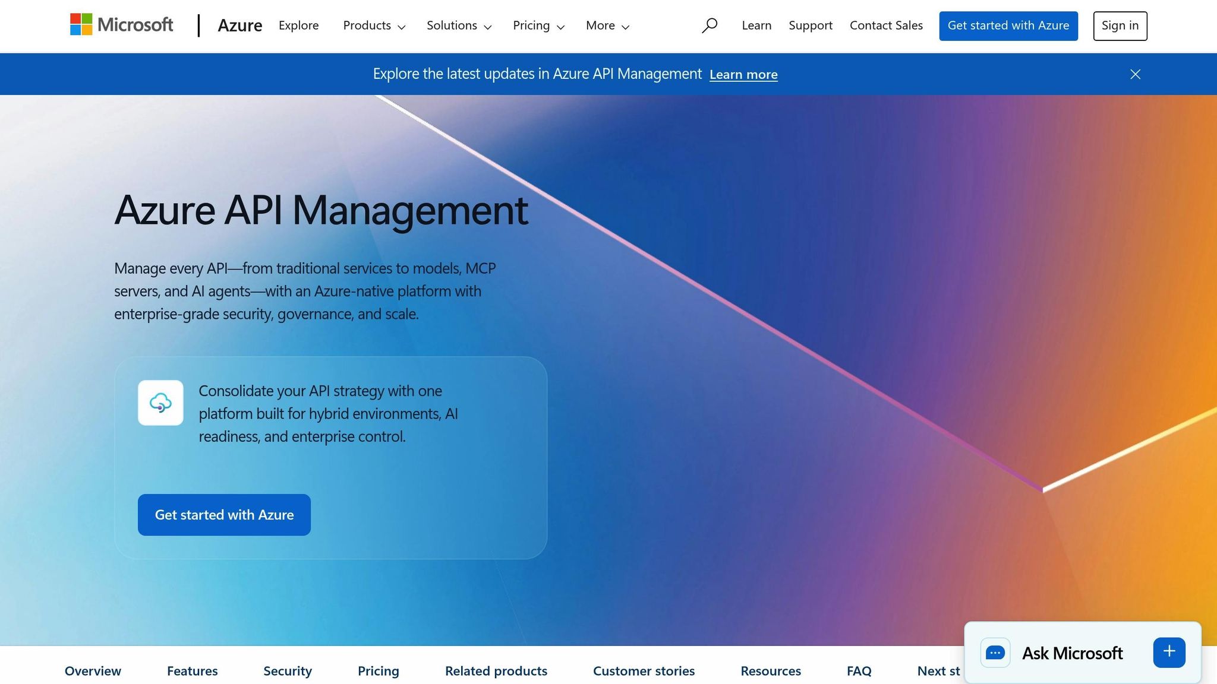Viewport: 1217px width, 684px height.
Task: Dismiss the Azure API Management announcement banner
Action: (1135, 74)
